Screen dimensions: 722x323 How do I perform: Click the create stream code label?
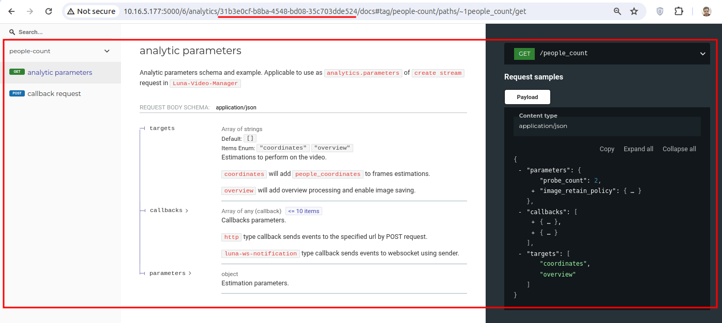tap(438, 73)
